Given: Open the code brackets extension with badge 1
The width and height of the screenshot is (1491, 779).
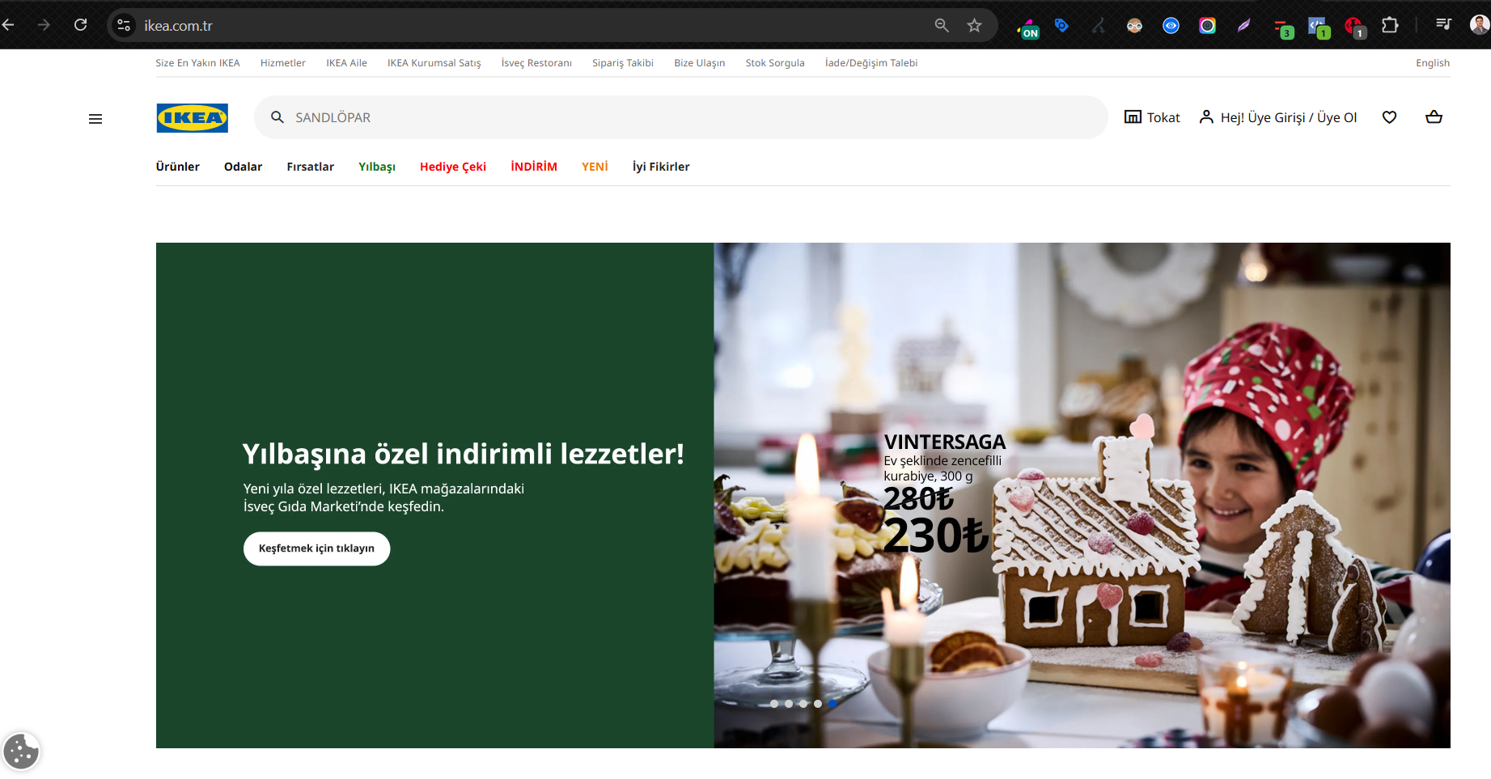Looking at the screenshot, I should (x=1319, y=28).
